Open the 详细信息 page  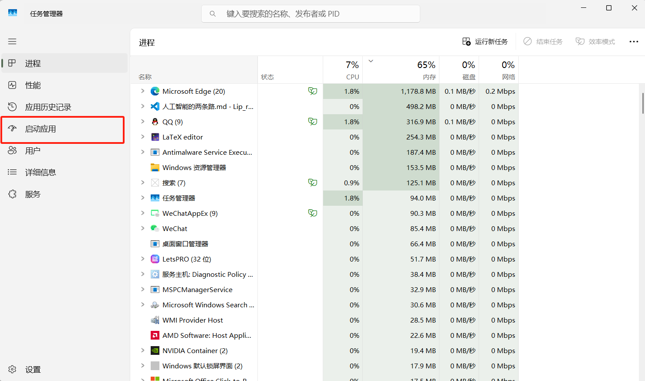(x=64, y=172)
